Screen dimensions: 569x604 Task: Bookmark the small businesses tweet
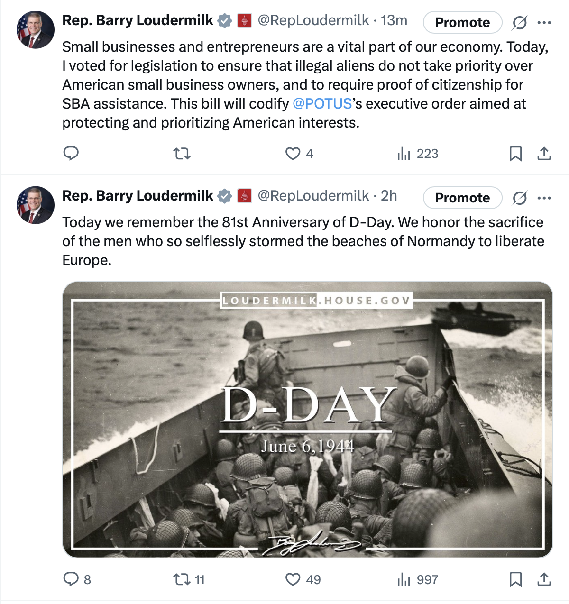pos(515,154)
